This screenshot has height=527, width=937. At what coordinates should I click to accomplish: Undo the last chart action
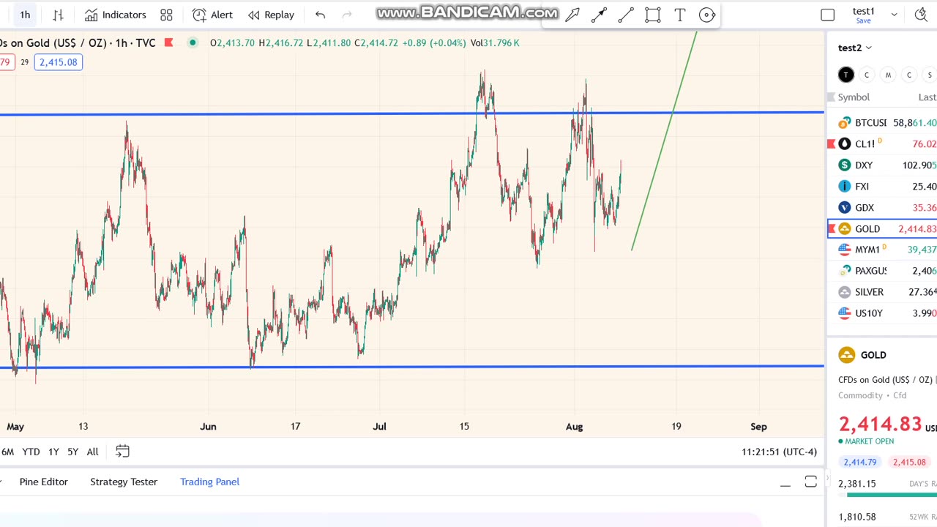click(x=320, y=15)
